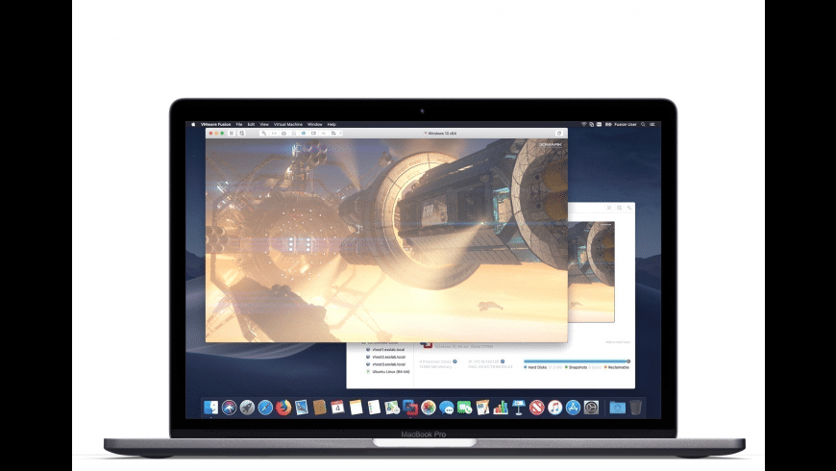The image size is (836, 471).
Task: Open iTunes music note in dock
Action: point(555,408)
